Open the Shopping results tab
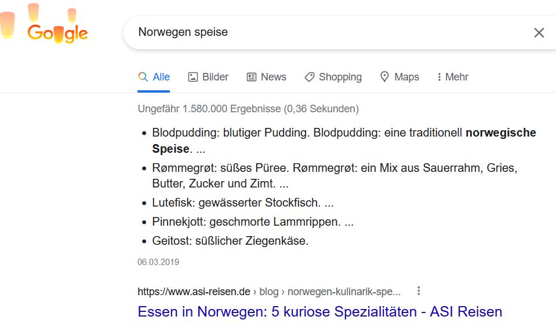 [x=333, y=77]
